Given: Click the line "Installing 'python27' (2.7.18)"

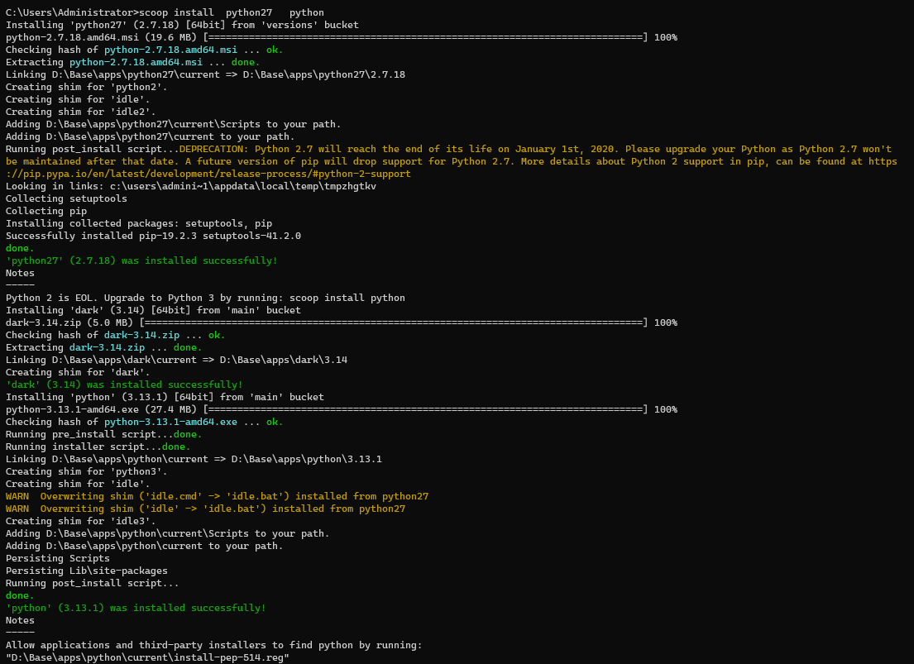Looking at the screenshot, I should coord(183,25).
